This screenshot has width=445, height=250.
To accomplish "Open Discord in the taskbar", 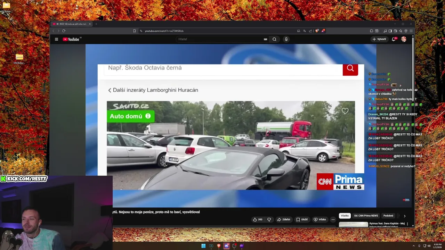I will pos(227,246).
